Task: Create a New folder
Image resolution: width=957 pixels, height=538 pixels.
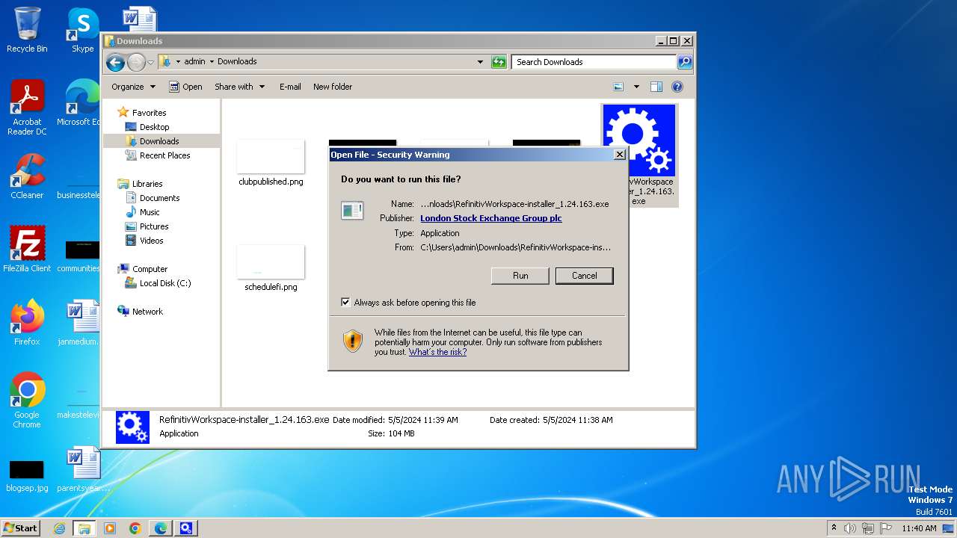Action: 333,87
